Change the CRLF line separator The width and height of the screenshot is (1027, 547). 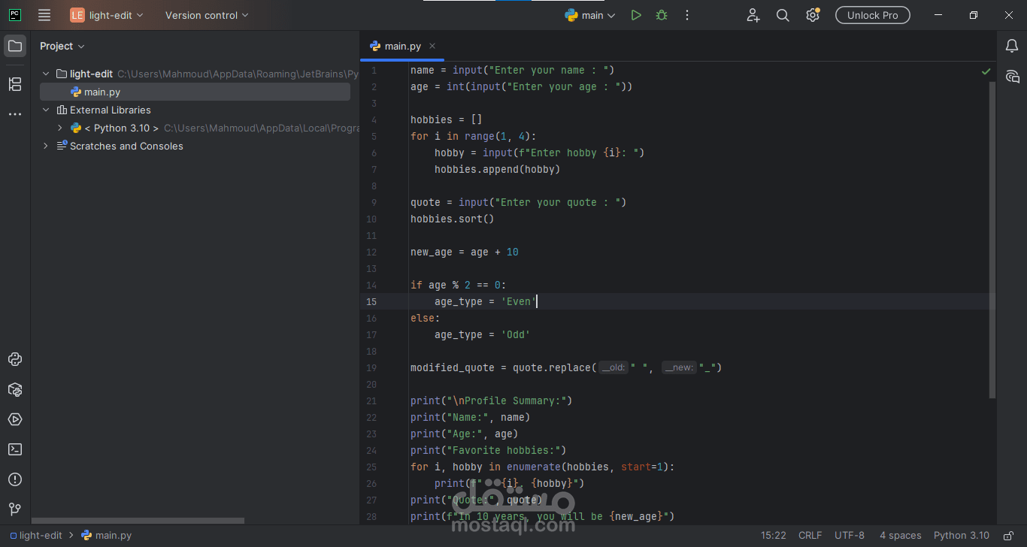click(x=810, y=536)
